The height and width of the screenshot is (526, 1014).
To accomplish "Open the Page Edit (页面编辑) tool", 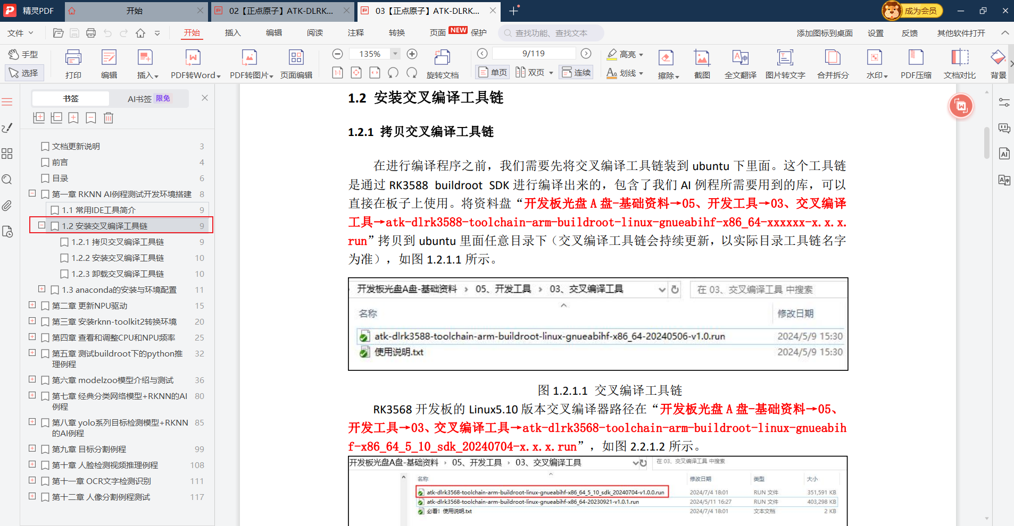I will [296, 64].
